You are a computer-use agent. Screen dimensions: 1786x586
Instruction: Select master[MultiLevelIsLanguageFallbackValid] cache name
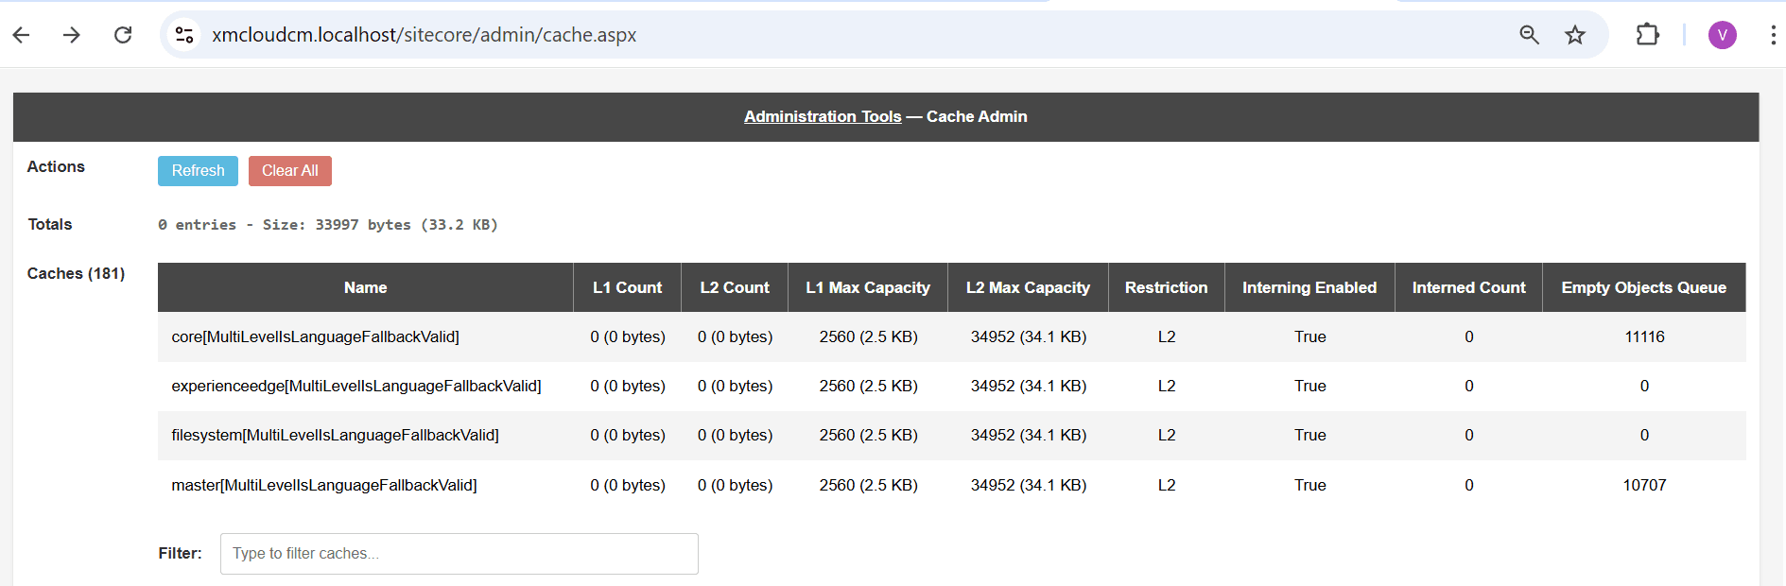(324, 485)
